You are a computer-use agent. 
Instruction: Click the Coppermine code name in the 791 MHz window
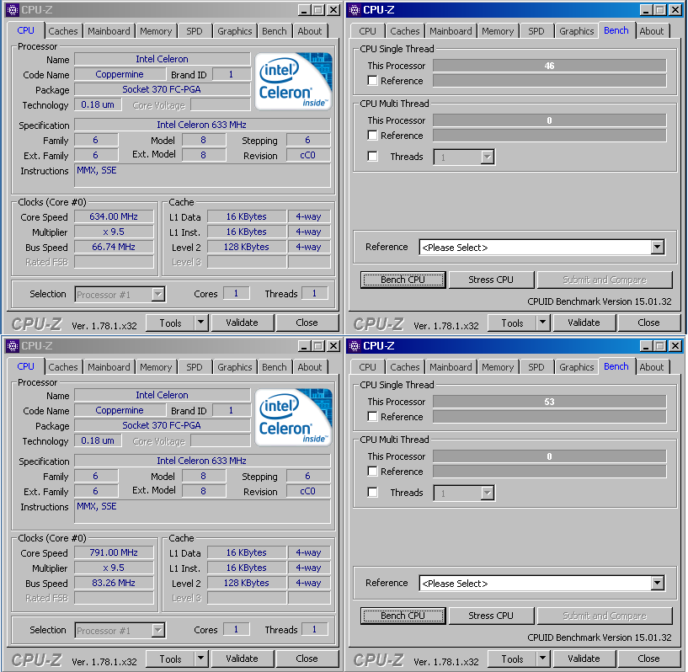click(x=120, y=411)
